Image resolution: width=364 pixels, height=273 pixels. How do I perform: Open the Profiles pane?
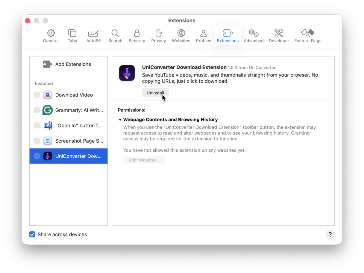(204, 36)
